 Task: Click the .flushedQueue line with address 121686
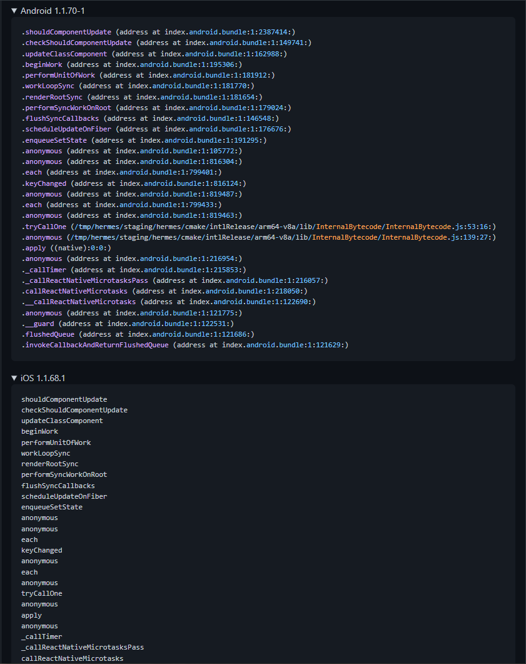click(138, 334)
